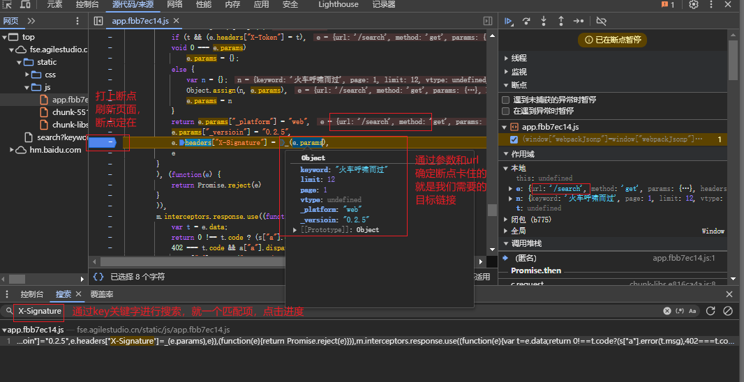Resume script execution in debugger

[509, 21]
